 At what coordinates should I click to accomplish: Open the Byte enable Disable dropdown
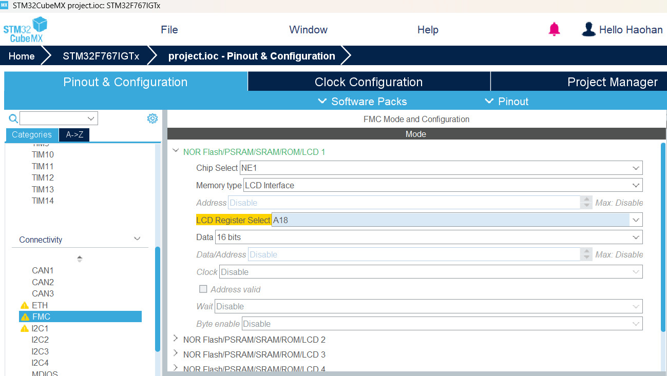(x=442, y=324)
